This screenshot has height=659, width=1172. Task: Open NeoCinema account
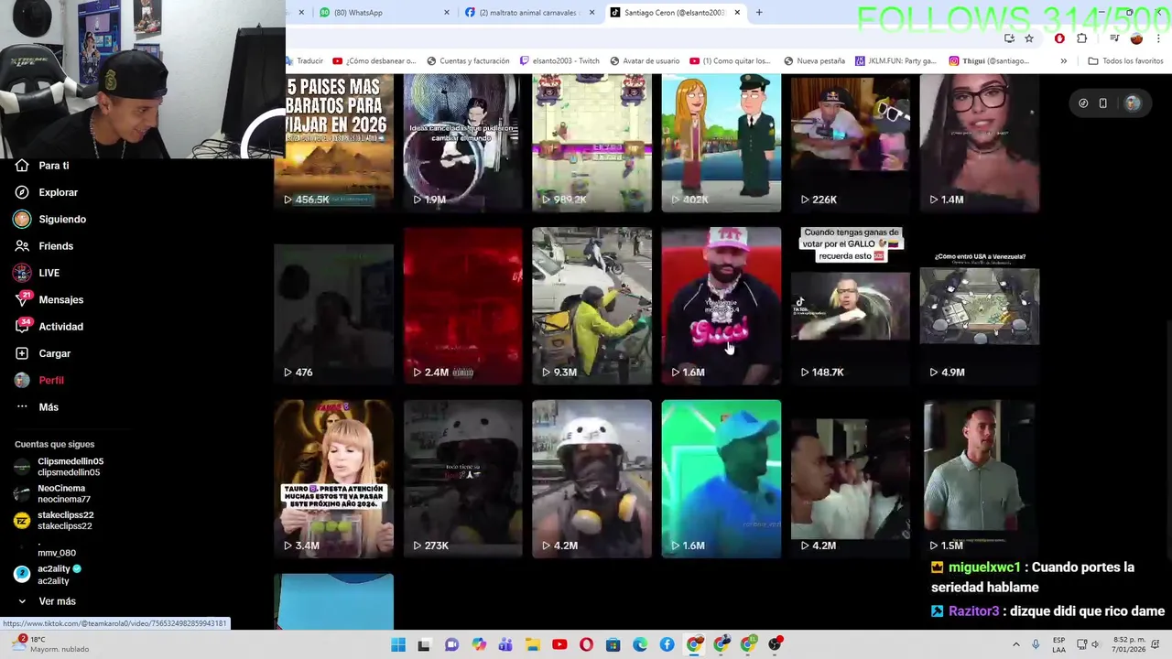click(x=53, y=494)
